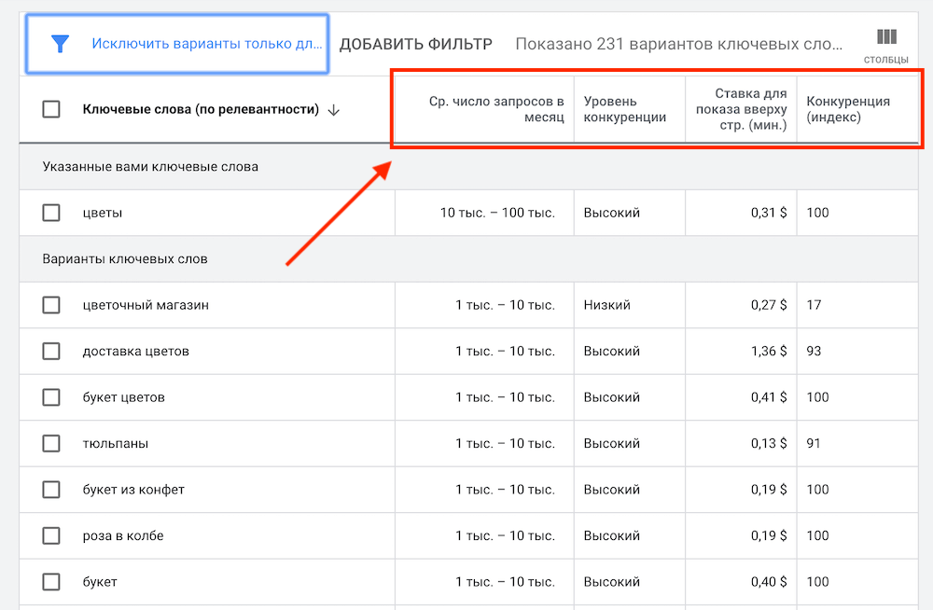Select the checkbox for роза в колбе
Screen dimensions: 933x610
click(x=51, y=535)
